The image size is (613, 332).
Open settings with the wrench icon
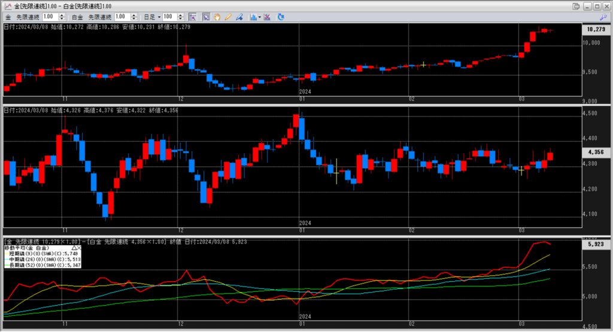603,17
